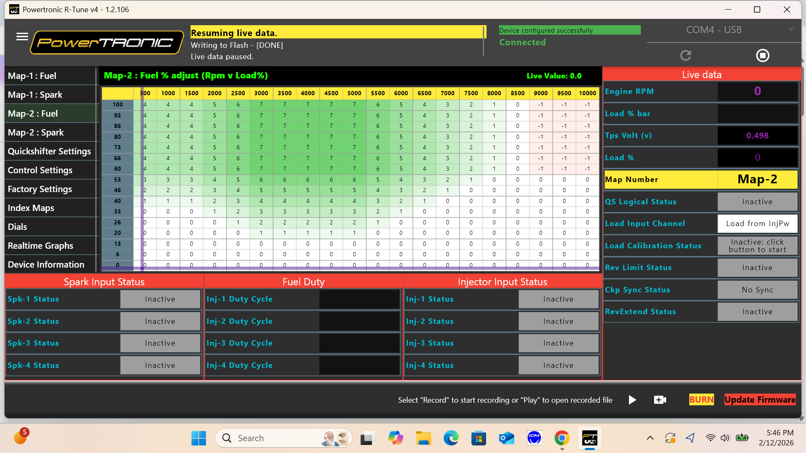Open the hamburger menu
Screen dimensions: 806x453
pos(22,37)
